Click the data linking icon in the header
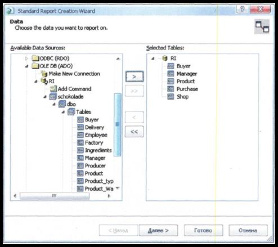Viewport: 278px width, 247px height. pyautogui.click(x=262, y=26)
